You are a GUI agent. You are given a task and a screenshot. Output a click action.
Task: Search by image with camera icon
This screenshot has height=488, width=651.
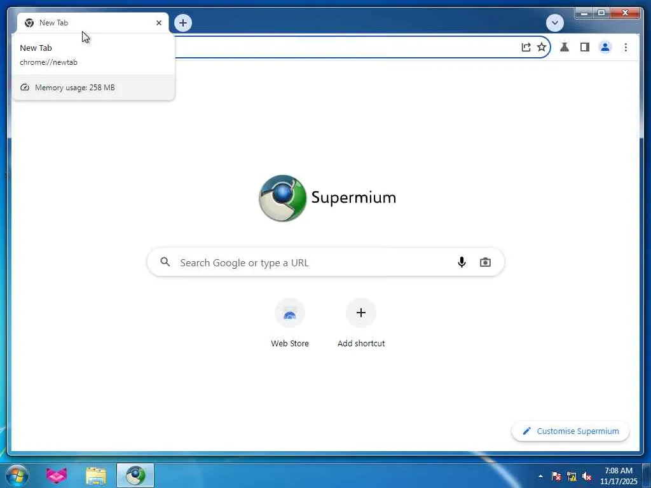[x=485, y=262]
